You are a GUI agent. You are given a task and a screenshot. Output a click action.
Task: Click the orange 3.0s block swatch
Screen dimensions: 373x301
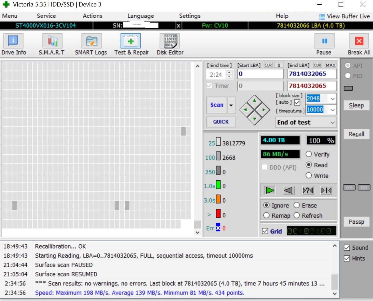click(x=218, y=200)
